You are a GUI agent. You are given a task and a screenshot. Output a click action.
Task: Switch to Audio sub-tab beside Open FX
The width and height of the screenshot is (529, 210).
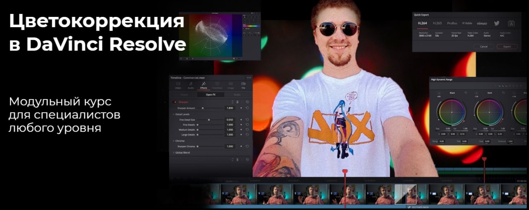(237, 94)
